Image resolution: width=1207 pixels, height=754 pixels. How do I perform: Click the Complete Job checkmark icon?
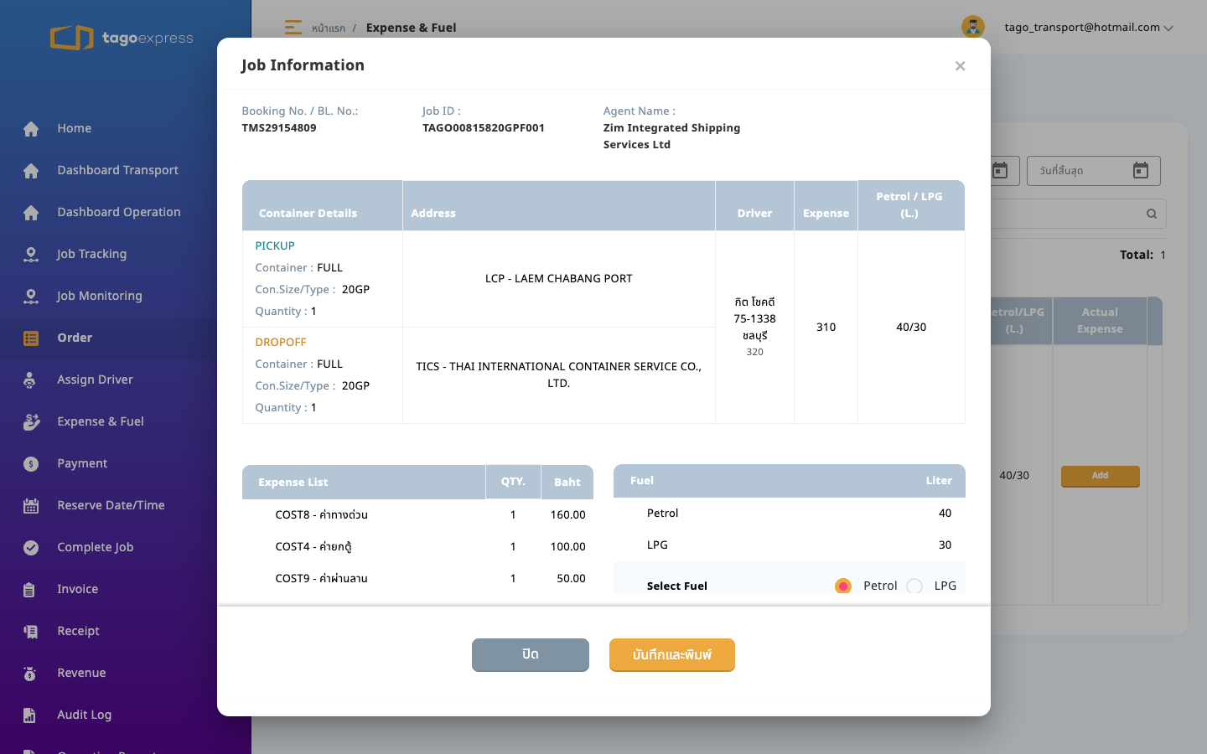[31, 547]
